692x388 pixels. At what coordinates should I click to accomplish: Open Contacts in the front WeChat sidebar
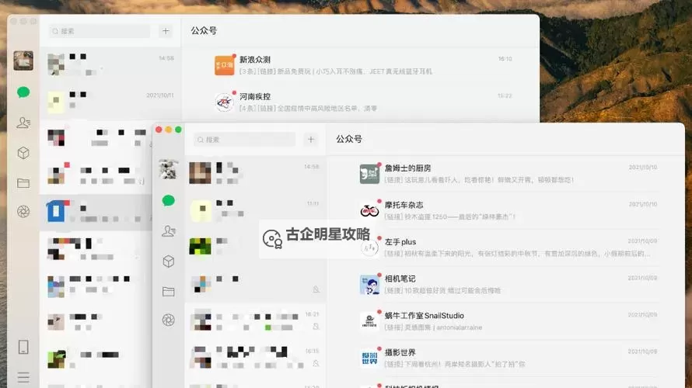(168, 230)
